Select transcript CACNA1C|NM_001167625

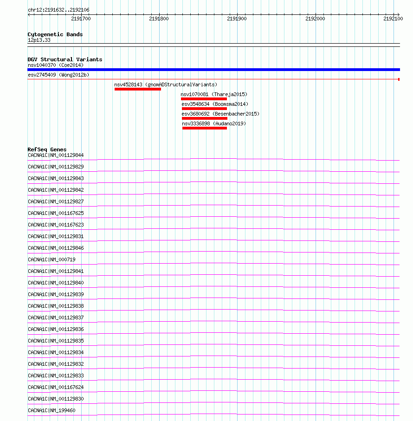click(x=56, y=214)
